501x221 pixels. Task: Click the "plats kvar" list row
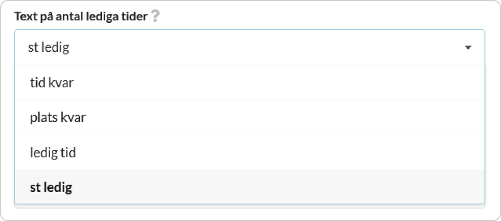click(x=250, y=117)
